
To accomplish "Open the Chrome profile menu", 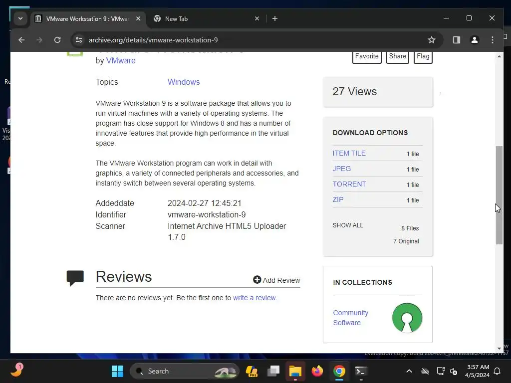I will (475, 40).
